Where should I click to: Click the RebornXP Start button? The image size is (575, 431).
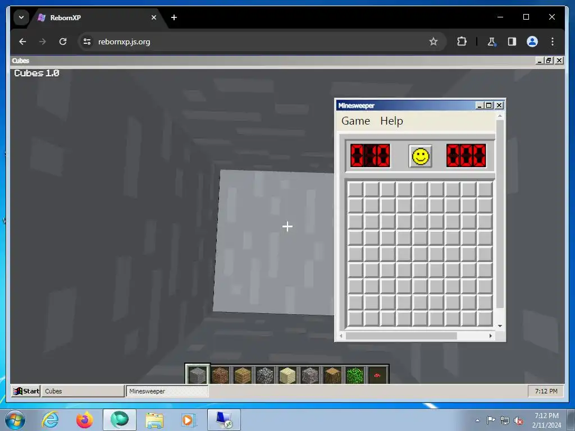coord(26,391)
